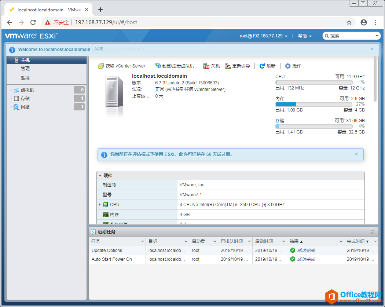This screenshot has height=307, width=385.
Task: Expand the CPU row in hardware table
Action: tap(100, 204)
